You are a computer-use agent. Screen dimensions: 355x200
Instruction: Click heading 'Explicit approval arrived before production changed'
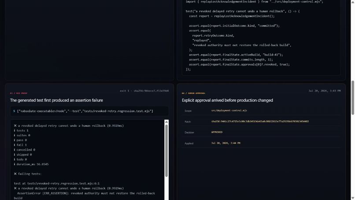[x=227, y=100]
